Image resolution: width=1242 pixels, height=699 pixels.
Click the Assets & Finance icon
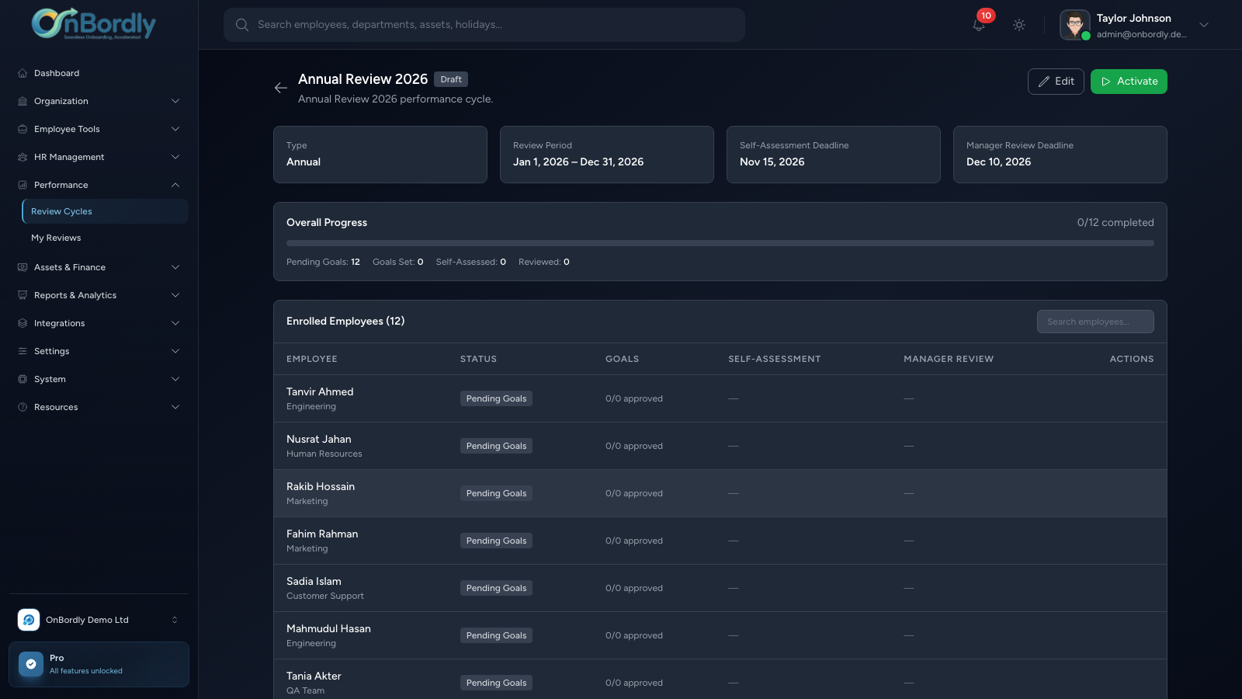[23, 267]
